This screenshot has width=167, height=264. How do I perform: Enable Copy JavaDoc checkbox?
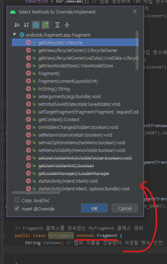click(17, 200)
